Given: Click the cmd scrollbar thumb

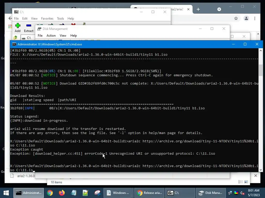Looking at the screenshot, I should [x=261, y=70].
